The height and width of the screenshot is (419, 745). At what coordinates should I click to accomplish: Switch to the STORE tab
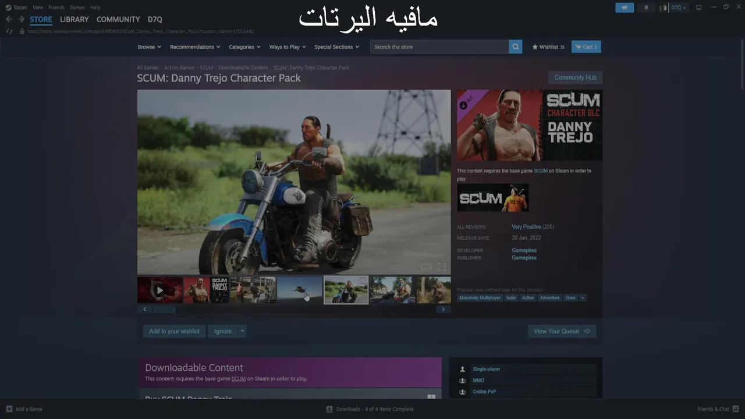(41, 19)
